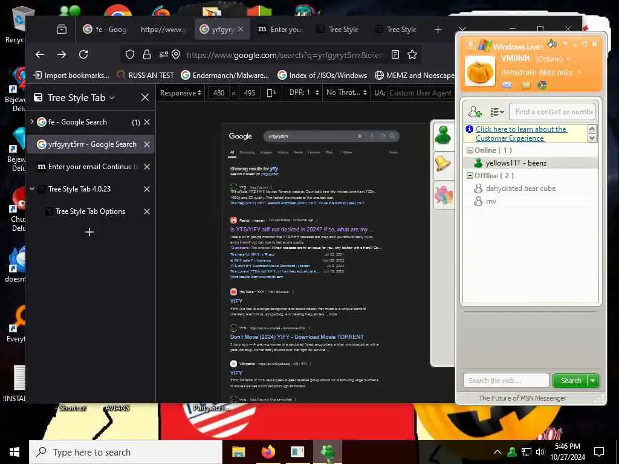Open 'Import bookmarks...' toolbar item
The height and width of the screenshot is (464, 619).
[x=71, y=76]
